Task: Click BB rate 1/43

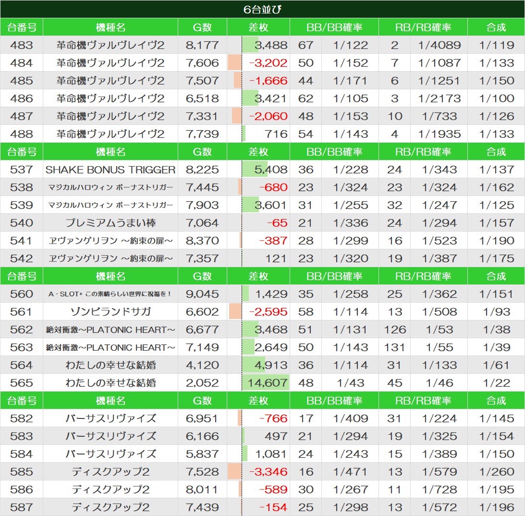Action: pyautogui.click(x=350, y=382)
